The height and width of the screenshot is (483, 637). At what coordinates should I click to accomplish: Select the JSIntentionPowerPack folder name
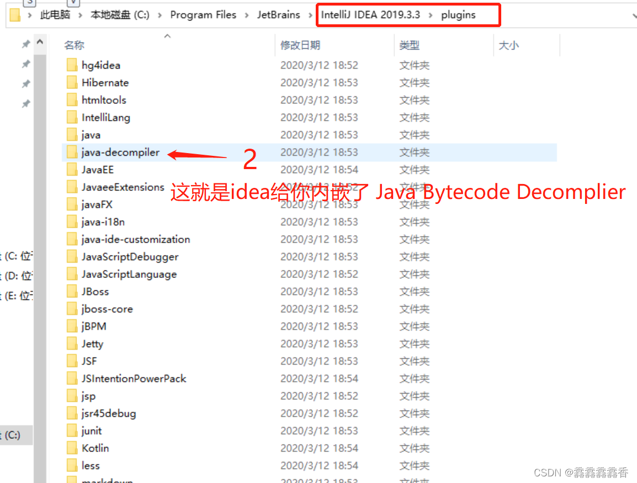pos(134,379)
